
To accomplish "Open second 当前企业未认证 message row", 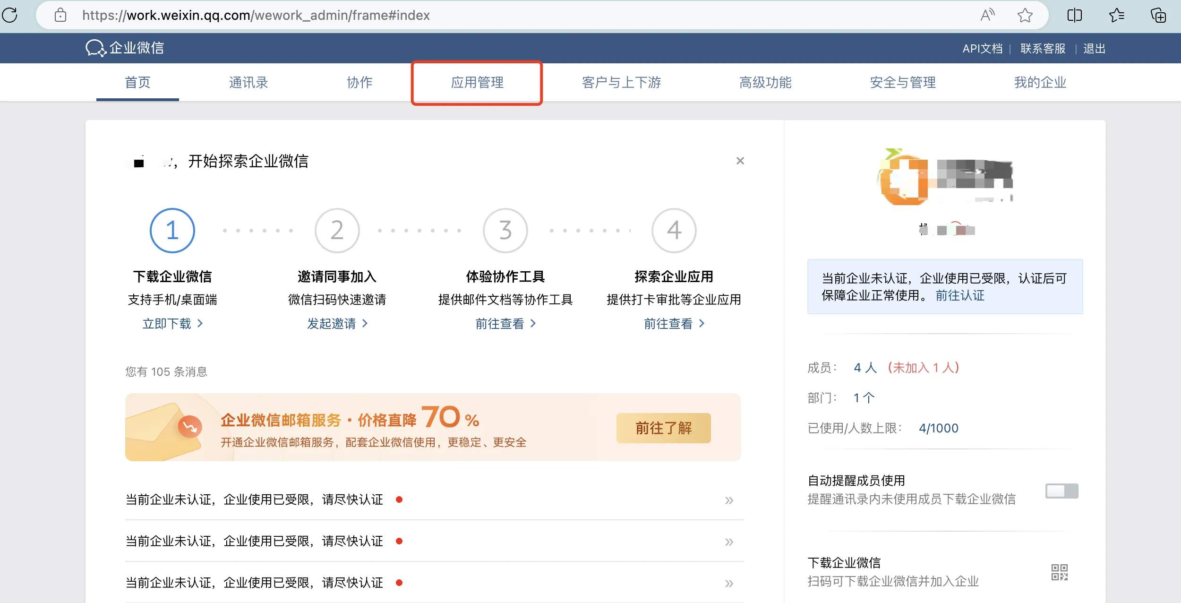I will pyautogui.click(x=434, y=542).
